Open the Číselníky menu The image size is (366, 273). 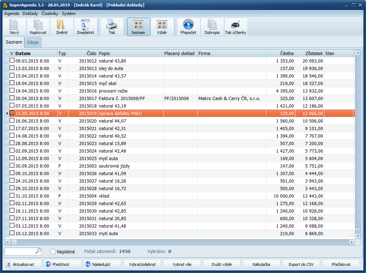tap(50, 14)
